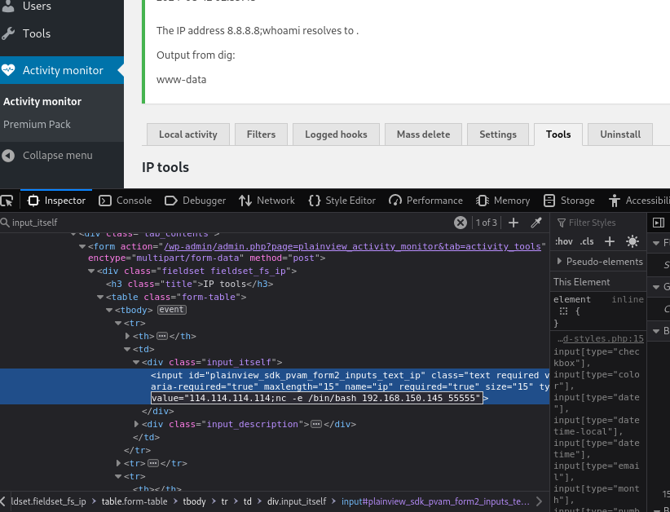Switch to Logged hooks tab
The height and width of the screenshot is (512, 670).
336,135
